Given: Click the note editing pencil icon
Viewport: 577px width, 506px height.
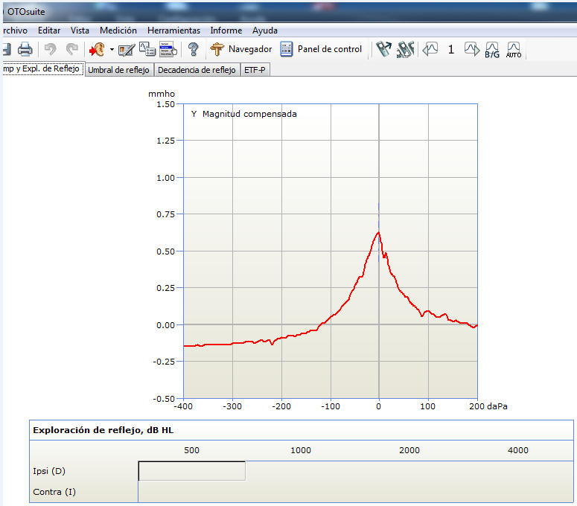Looking at the screenshot, I should 127,50.
